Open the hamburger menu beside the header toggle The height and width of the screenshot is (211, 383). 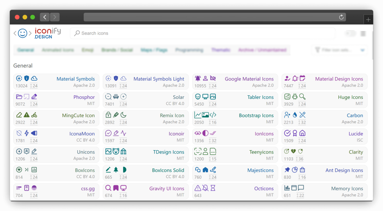363,34
